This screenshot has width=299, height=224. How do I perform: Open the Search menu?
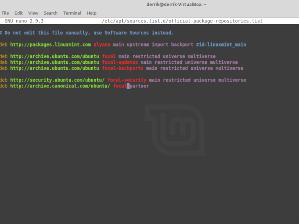click(51, 13)
